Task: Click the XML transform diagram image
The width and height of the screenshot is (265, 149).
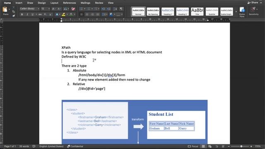Action: click(135, 122)
